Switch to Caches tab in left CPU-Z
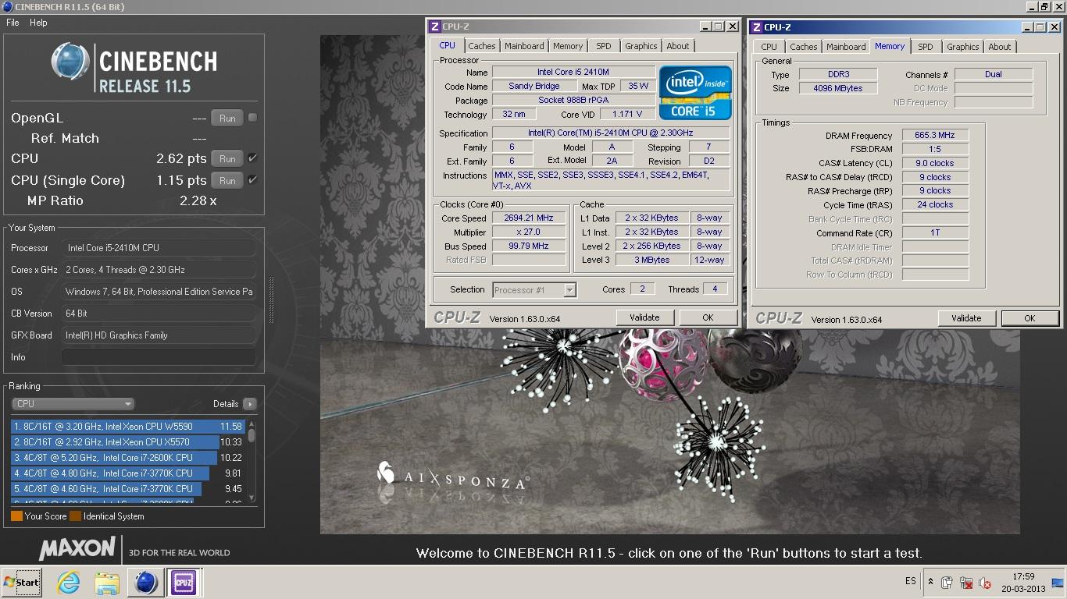Screen dimensions: 1067x599 pyautogui.click(x=482, y=46)
